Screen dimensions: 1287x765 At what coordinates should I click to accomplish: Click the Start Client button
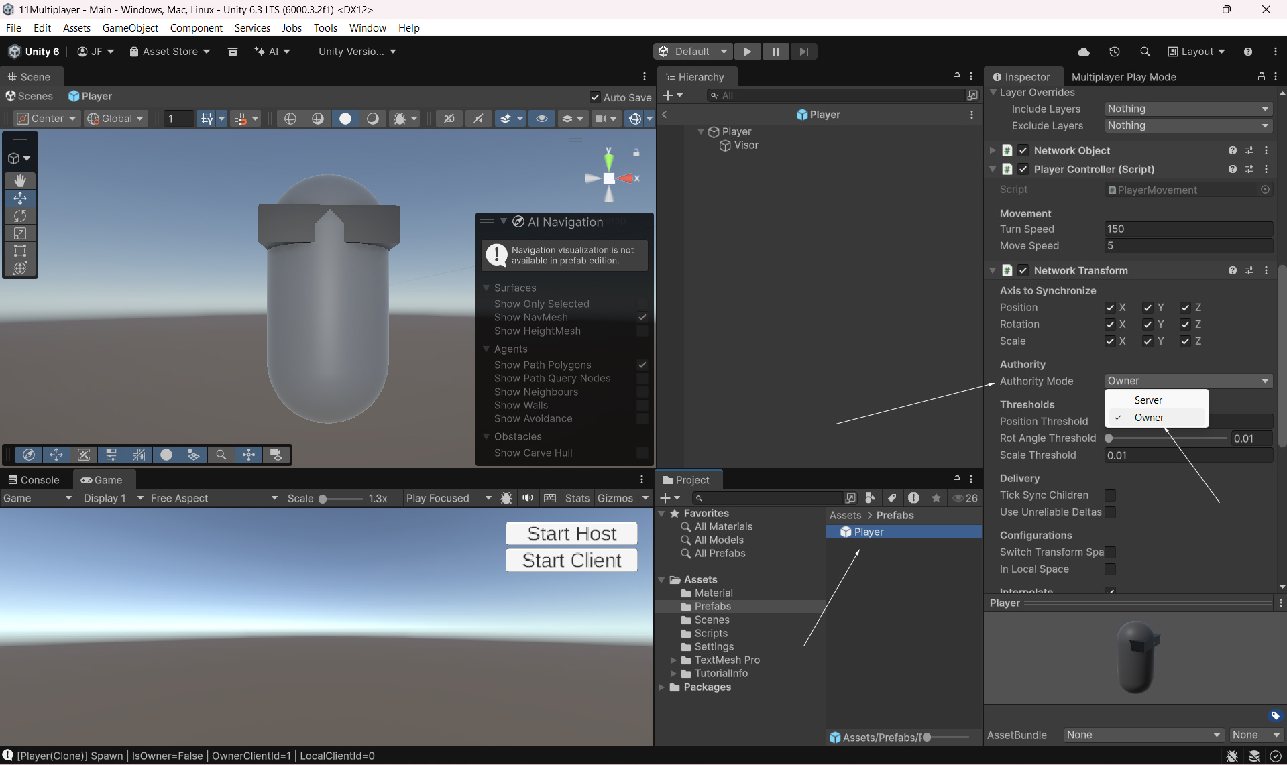click(x=571, y=561)
